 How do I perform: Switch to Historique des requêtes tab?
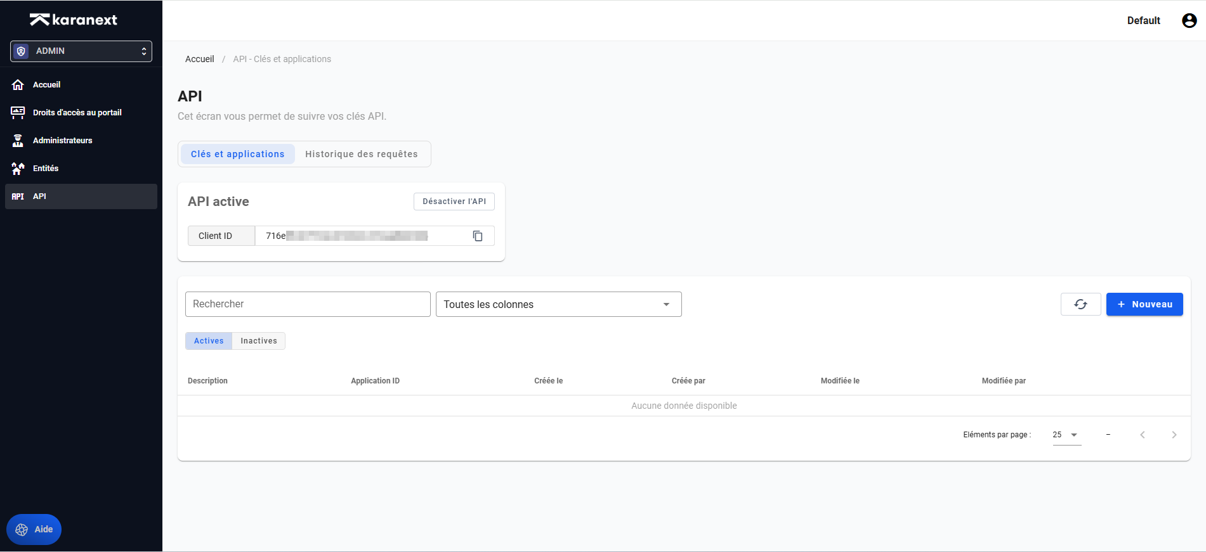pyautogui.click(x=361, y=154)
